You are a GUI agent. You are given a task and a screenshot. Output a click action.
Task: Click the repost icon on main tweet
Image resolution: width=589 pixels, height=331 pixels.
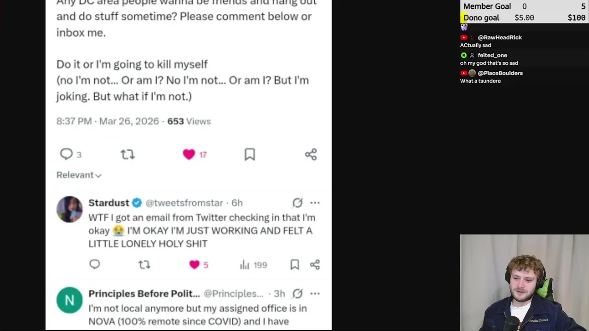pos(127,154)
